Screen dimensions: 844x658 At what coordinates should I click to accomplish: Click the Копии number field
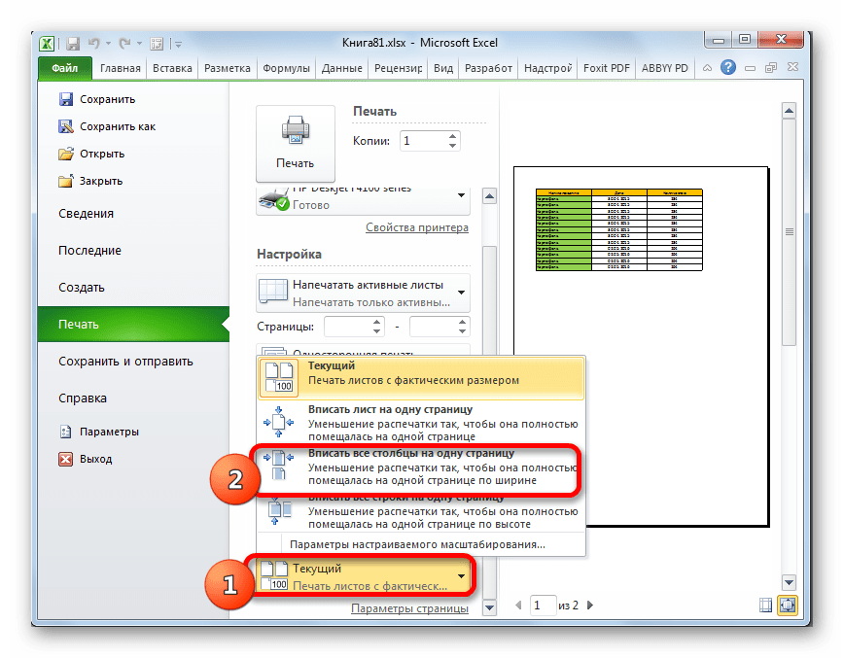pyautogui.click(x=424, y=141)
